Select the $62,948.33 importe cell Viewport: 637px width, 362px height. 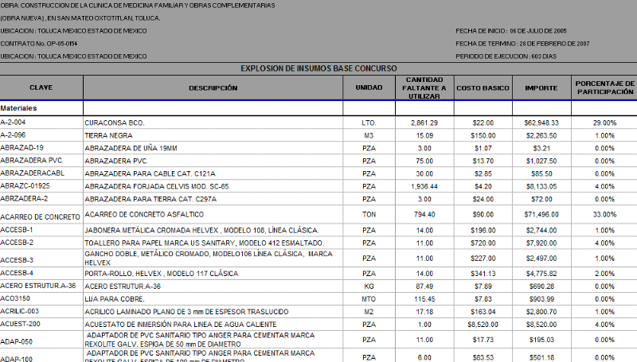541,123
